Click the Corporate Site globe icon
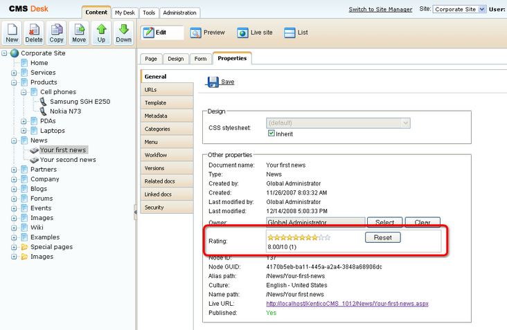507x330 pixels. (x=15, y=53)
